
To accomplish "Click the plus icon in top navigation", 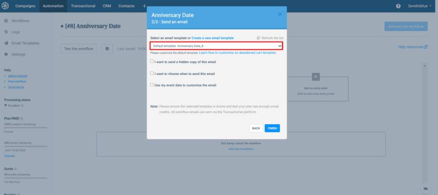I will click(144, 6).
